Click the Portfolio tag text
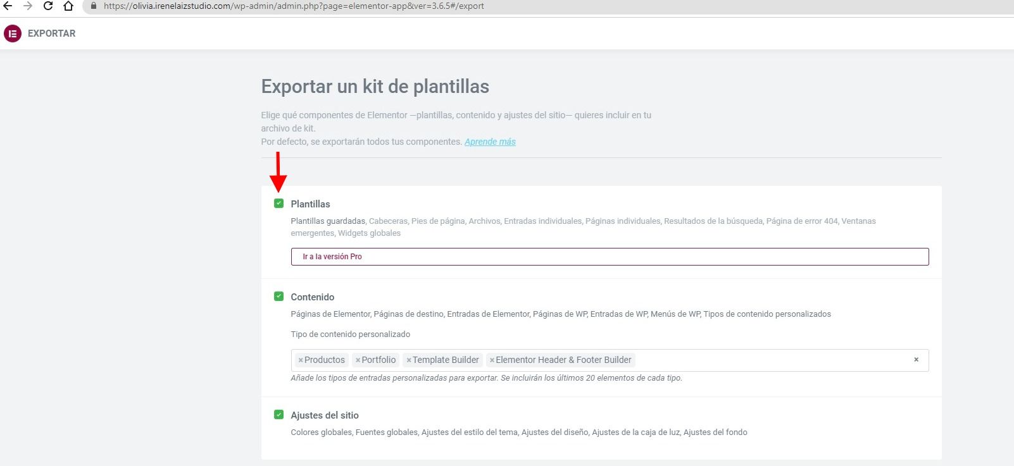Screen dimensions: 1014x466 379,360
